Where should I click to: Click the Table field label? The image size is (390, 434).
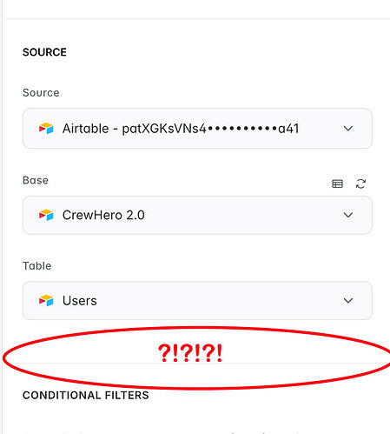(37, 266)
